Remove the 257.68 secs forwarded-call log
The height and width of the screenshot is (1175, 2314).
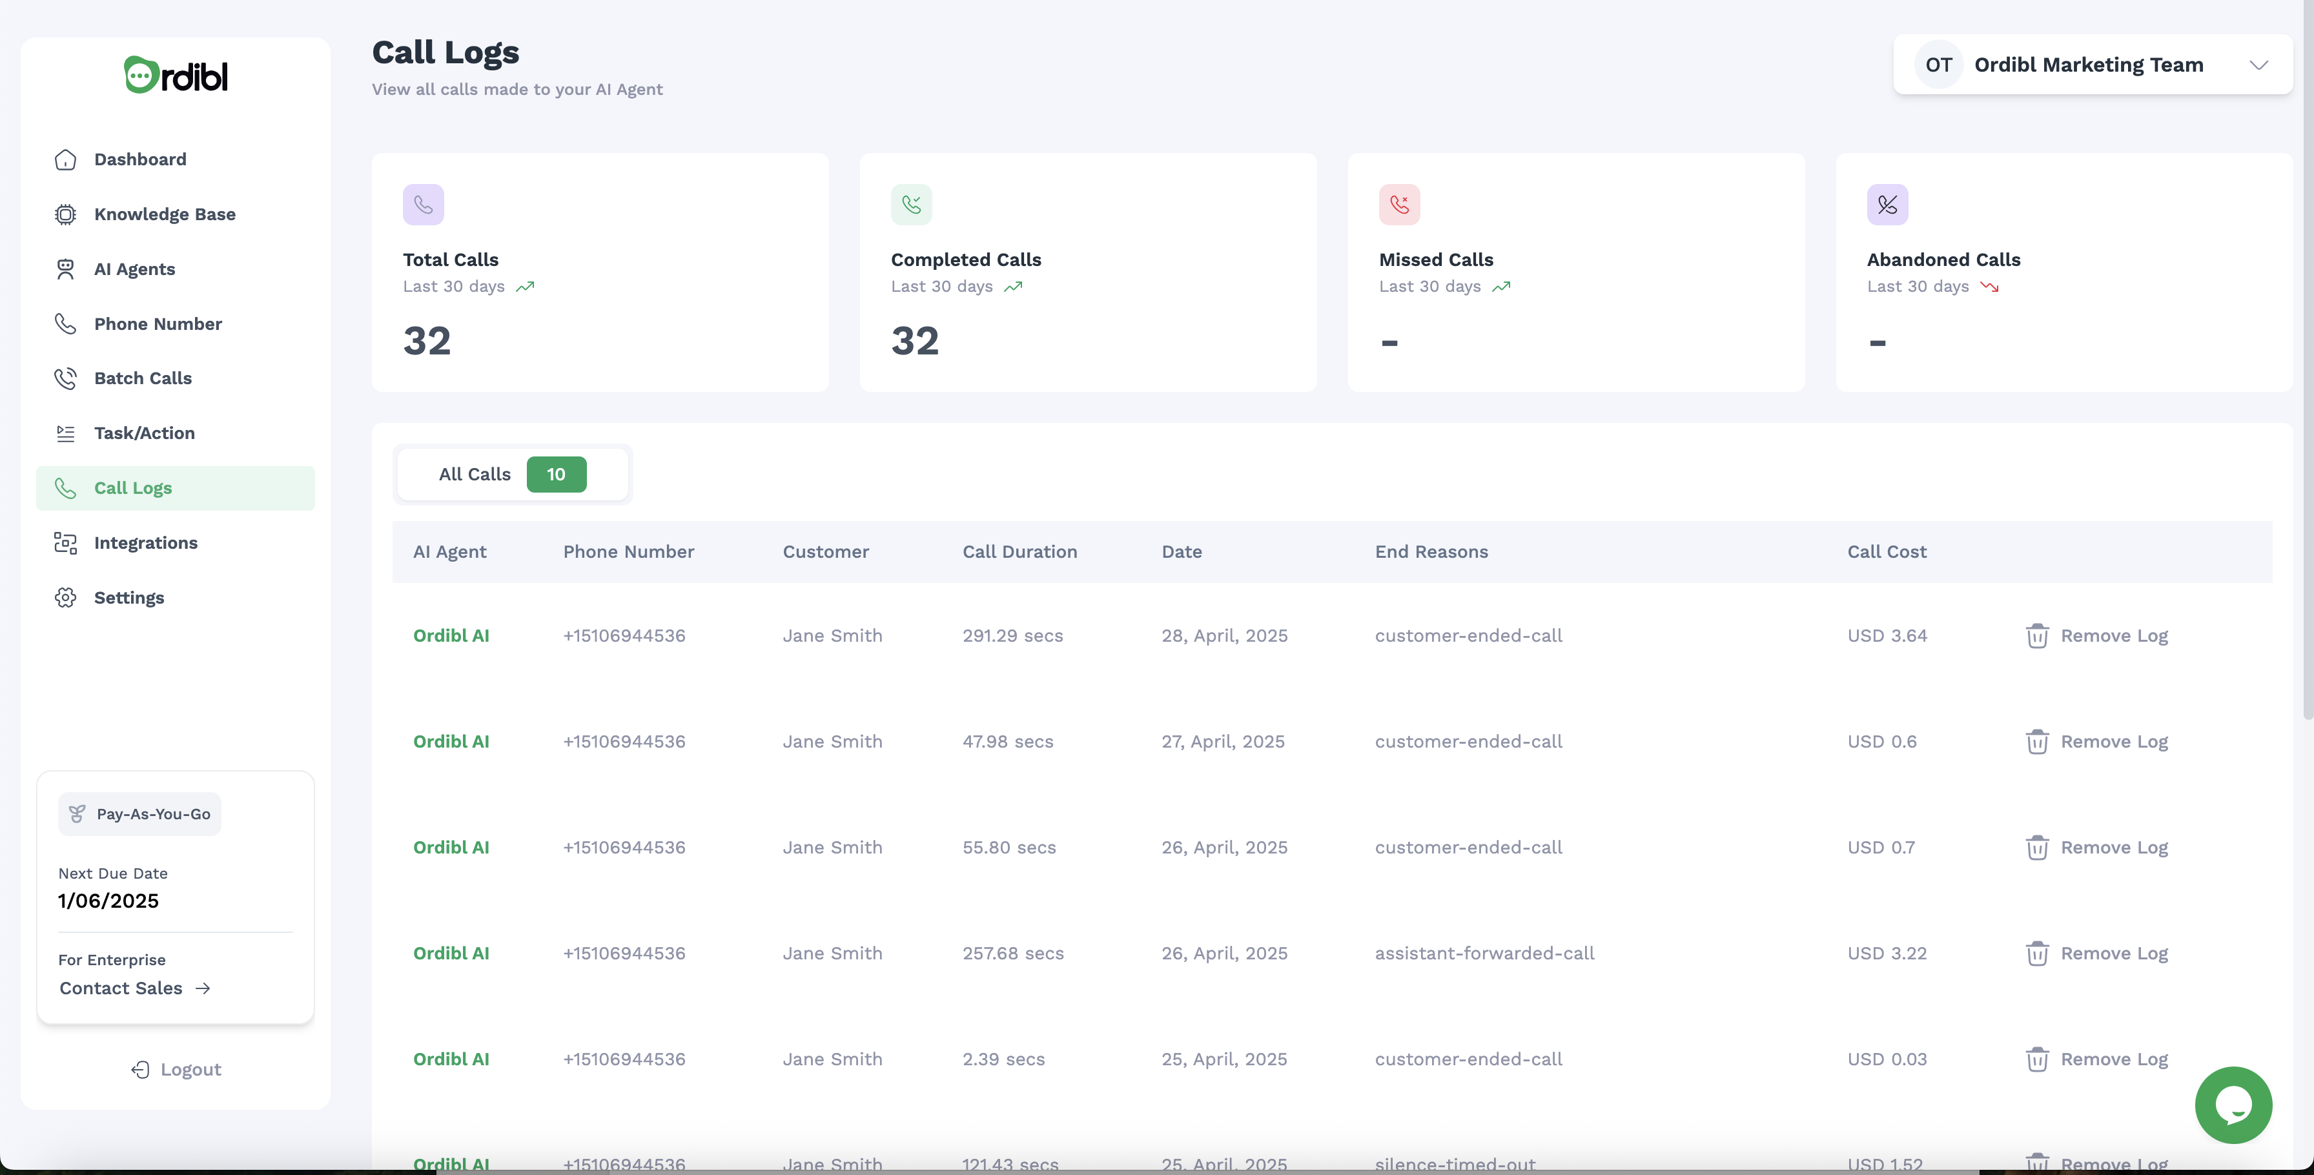pyautogui.click(x=2096, y=953)
